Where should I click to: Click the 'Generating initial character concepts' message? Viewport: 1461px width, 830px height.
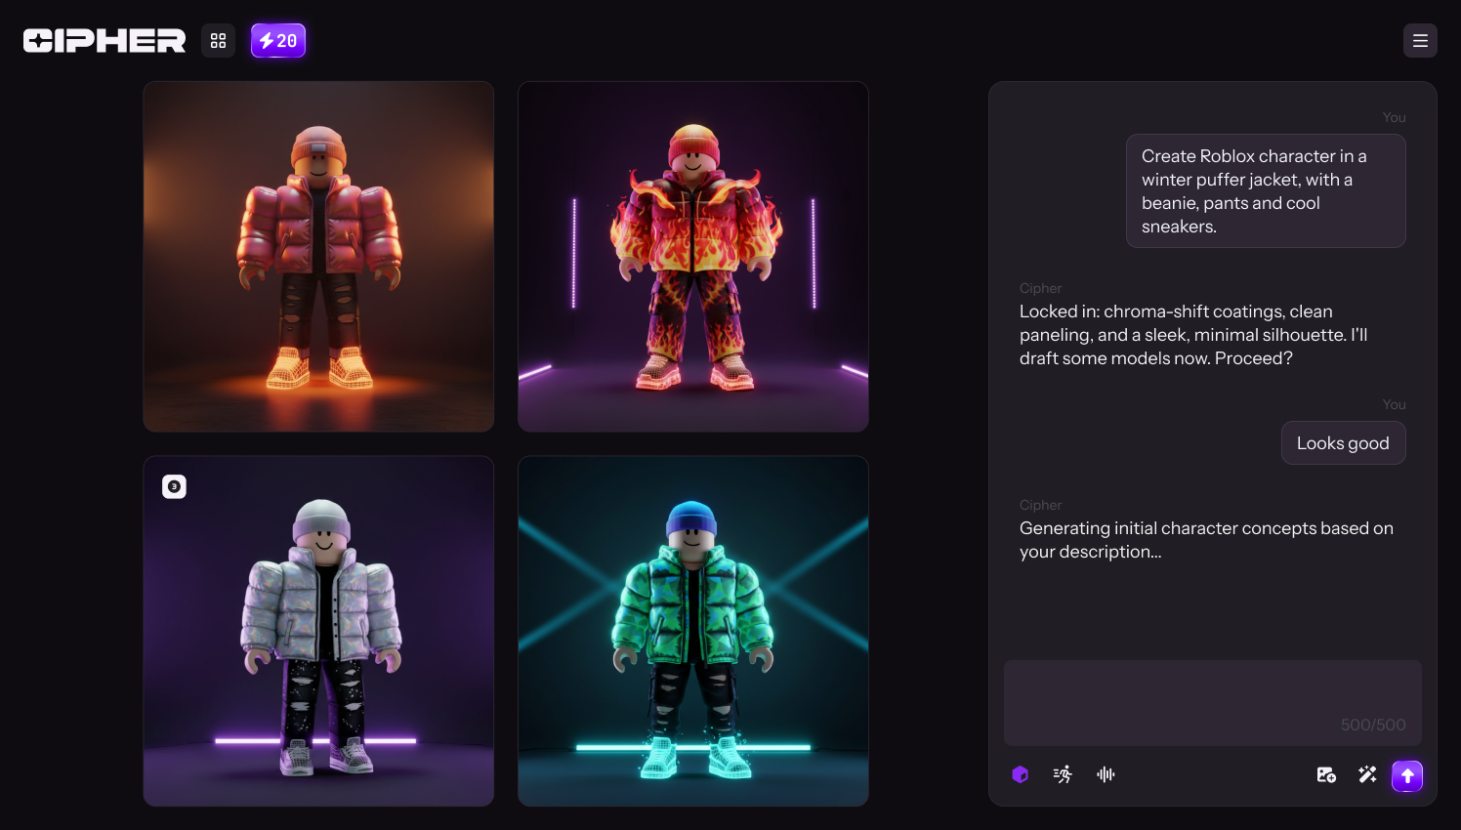tap(1206, 540)
